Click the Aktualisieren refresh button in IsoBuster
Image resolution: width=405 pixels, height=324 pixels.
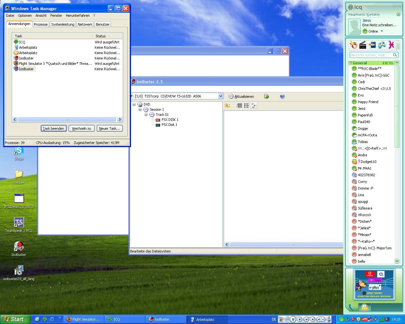tap(241, 97)
